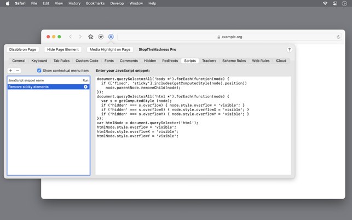Add a new snippet with plus button

(x=10, y=71)
